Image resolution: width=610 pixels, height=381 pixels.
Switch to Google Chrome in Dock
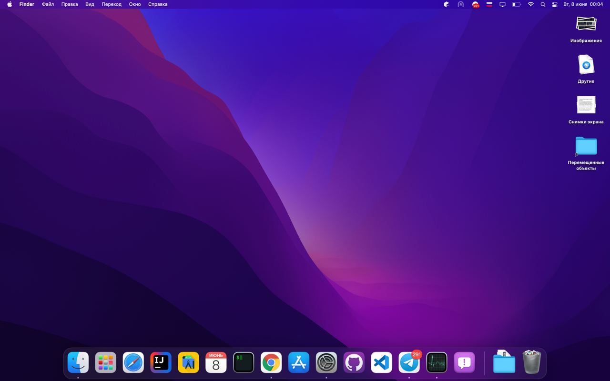click(271, 362)
